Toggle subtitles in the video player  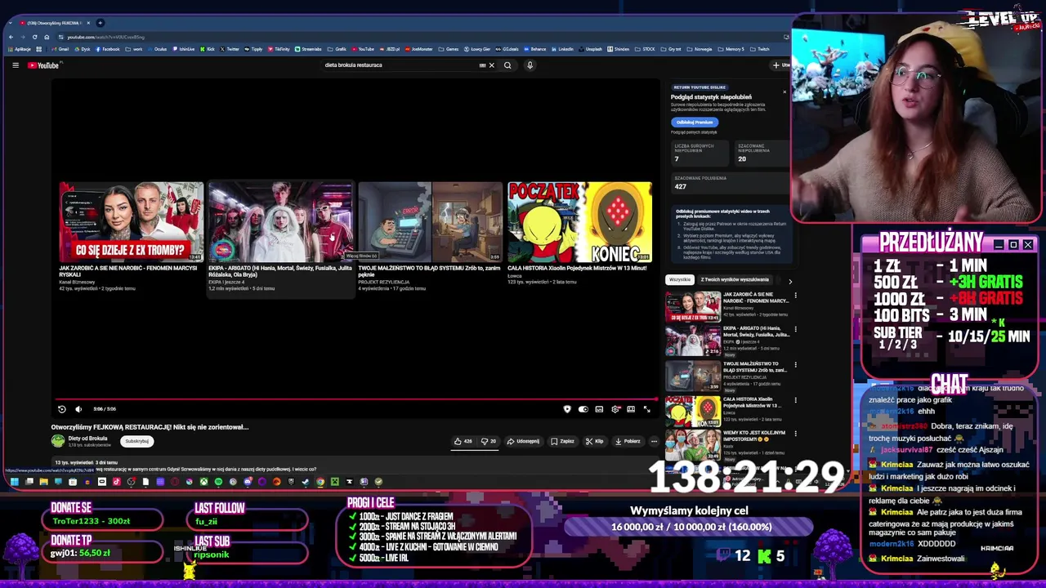coord(599,409)
